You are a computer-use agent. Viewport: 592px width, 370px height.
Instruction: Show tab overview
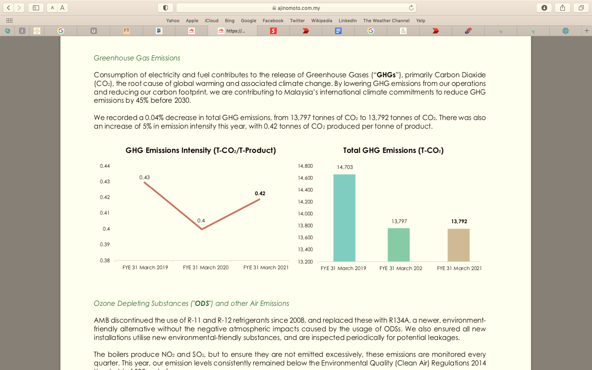click(x=581, y=8)
